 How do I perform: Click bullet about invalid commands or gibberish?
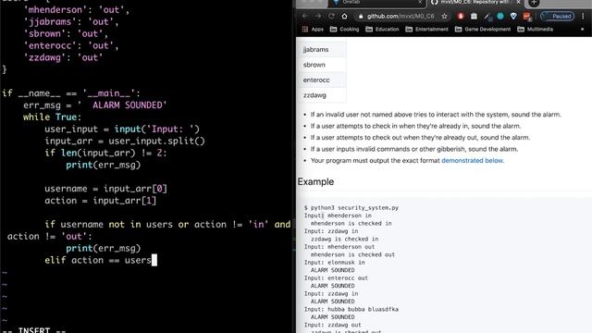point(414,149)
